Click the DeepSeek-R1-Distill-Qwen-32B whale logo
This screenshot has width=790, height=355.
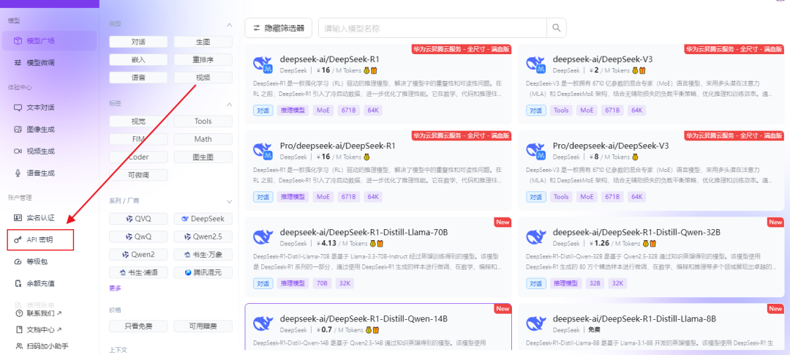(536, 237)
